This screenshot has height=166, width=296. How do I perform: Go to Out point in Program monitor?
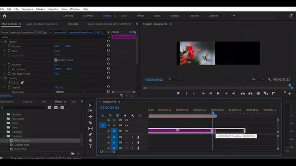click(x=234, y=93)
